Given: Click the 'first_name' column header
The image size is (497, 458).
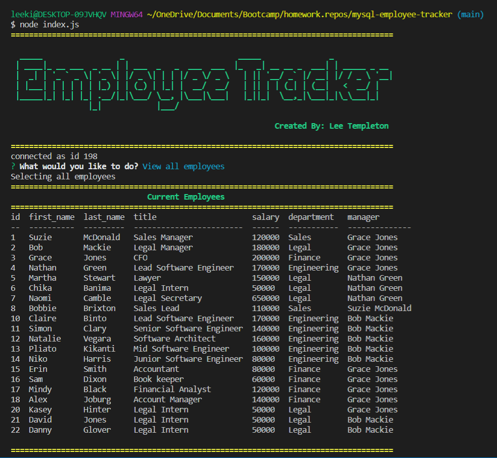Looking at the screenshot, I should (52, 217).
